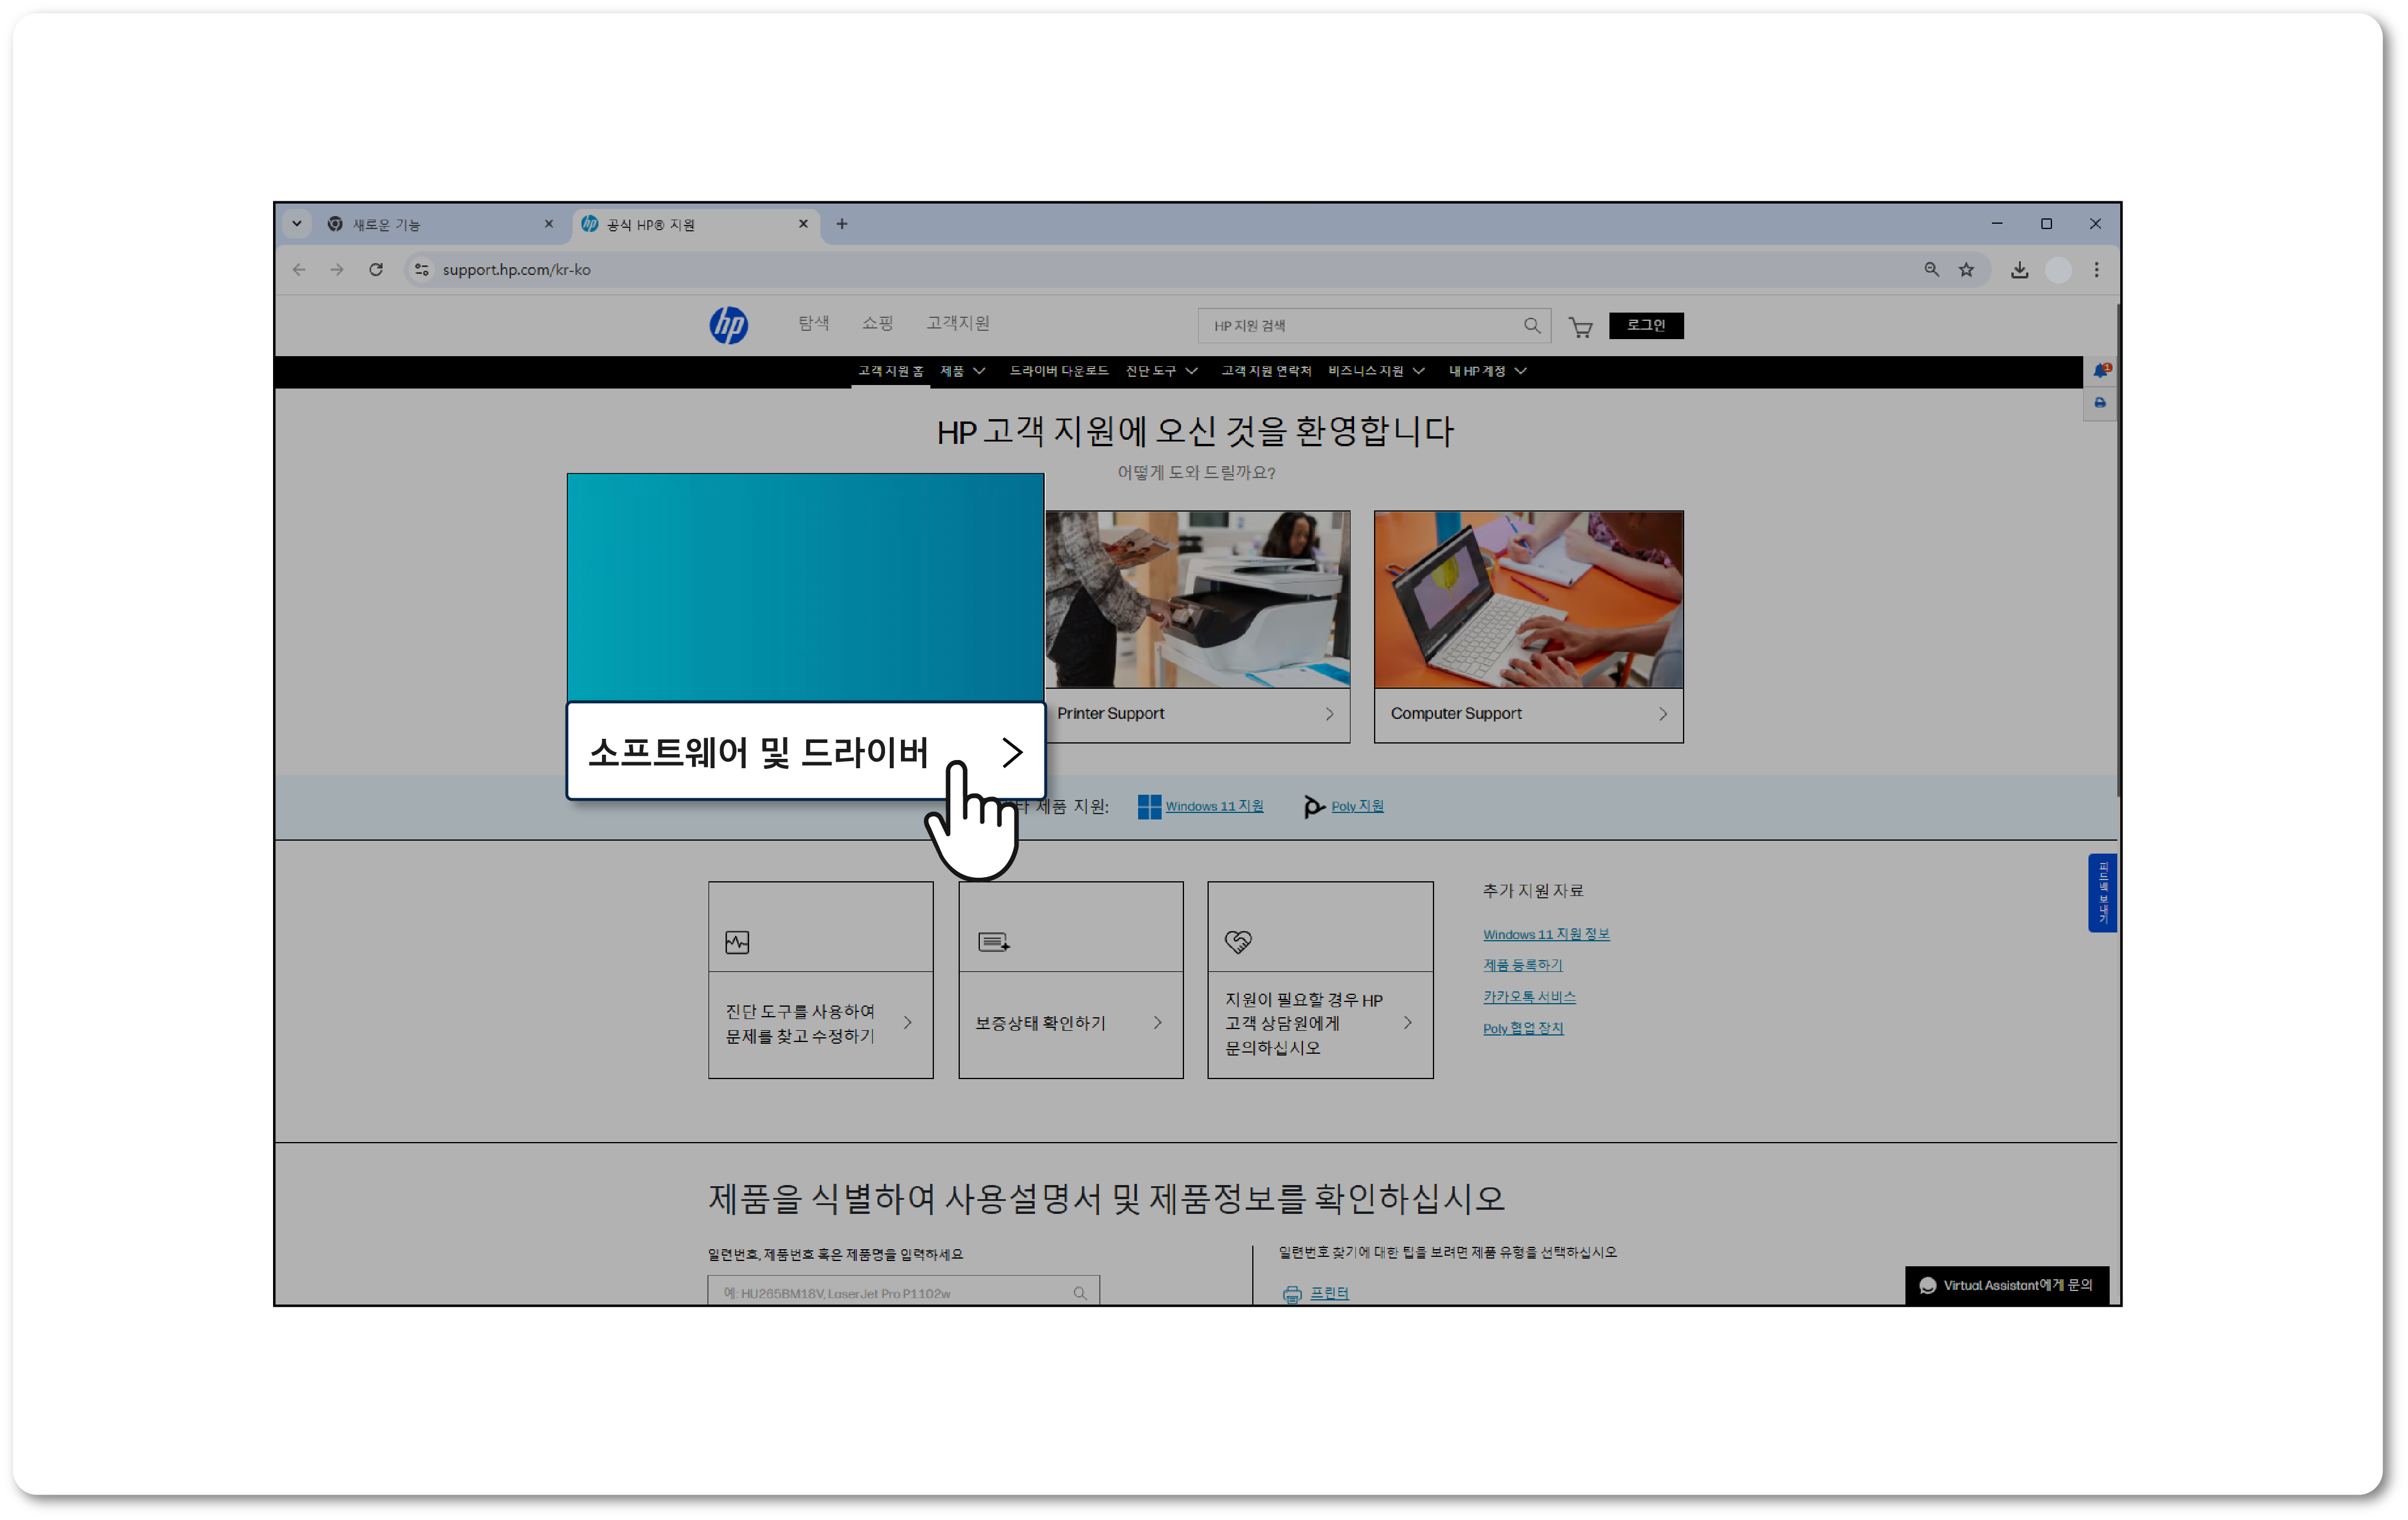Click the HP 지원 검색 input field
The height and width of the screenshot is (1520, 2408).
click(x=1360, y=325)
